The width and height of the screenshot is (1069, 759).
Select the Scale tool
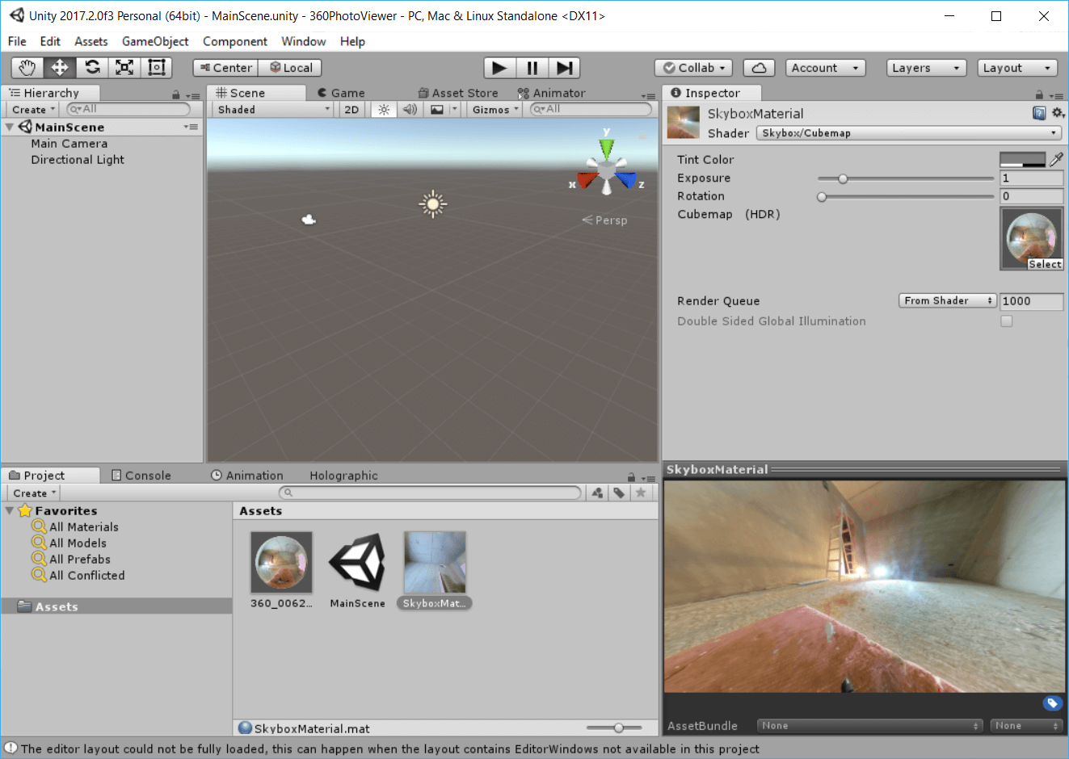point(124,68)
